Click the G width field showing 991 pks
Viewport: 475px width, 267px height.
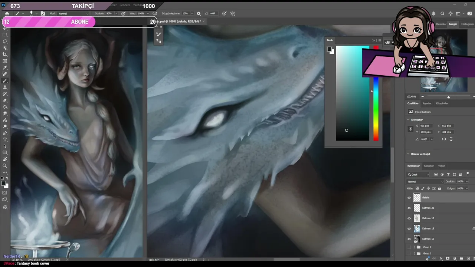point(425,126)
